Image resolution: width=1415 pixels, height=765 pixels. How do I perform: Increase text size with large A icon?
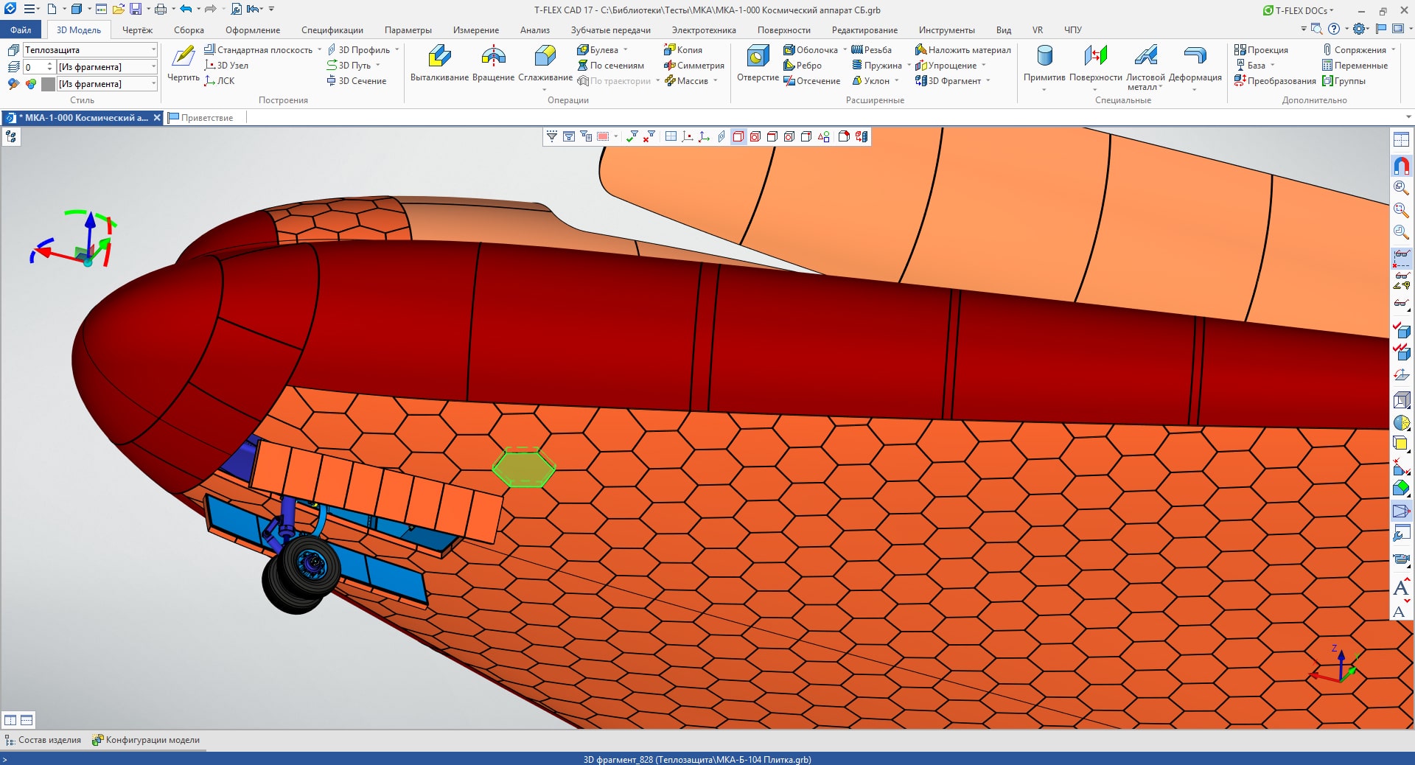1401,587
